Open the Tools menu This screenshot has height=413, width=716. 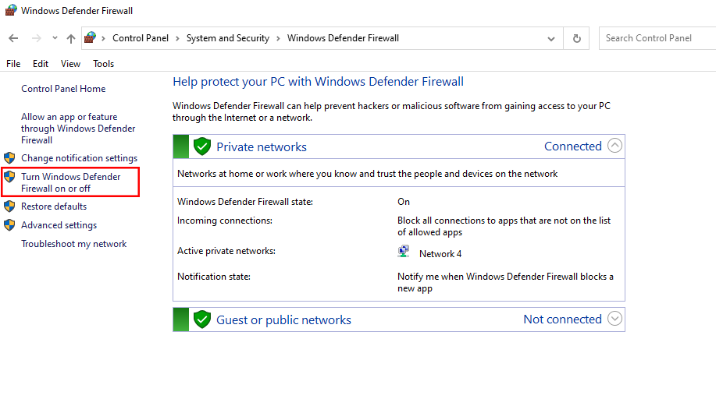(x=103, y=64)
